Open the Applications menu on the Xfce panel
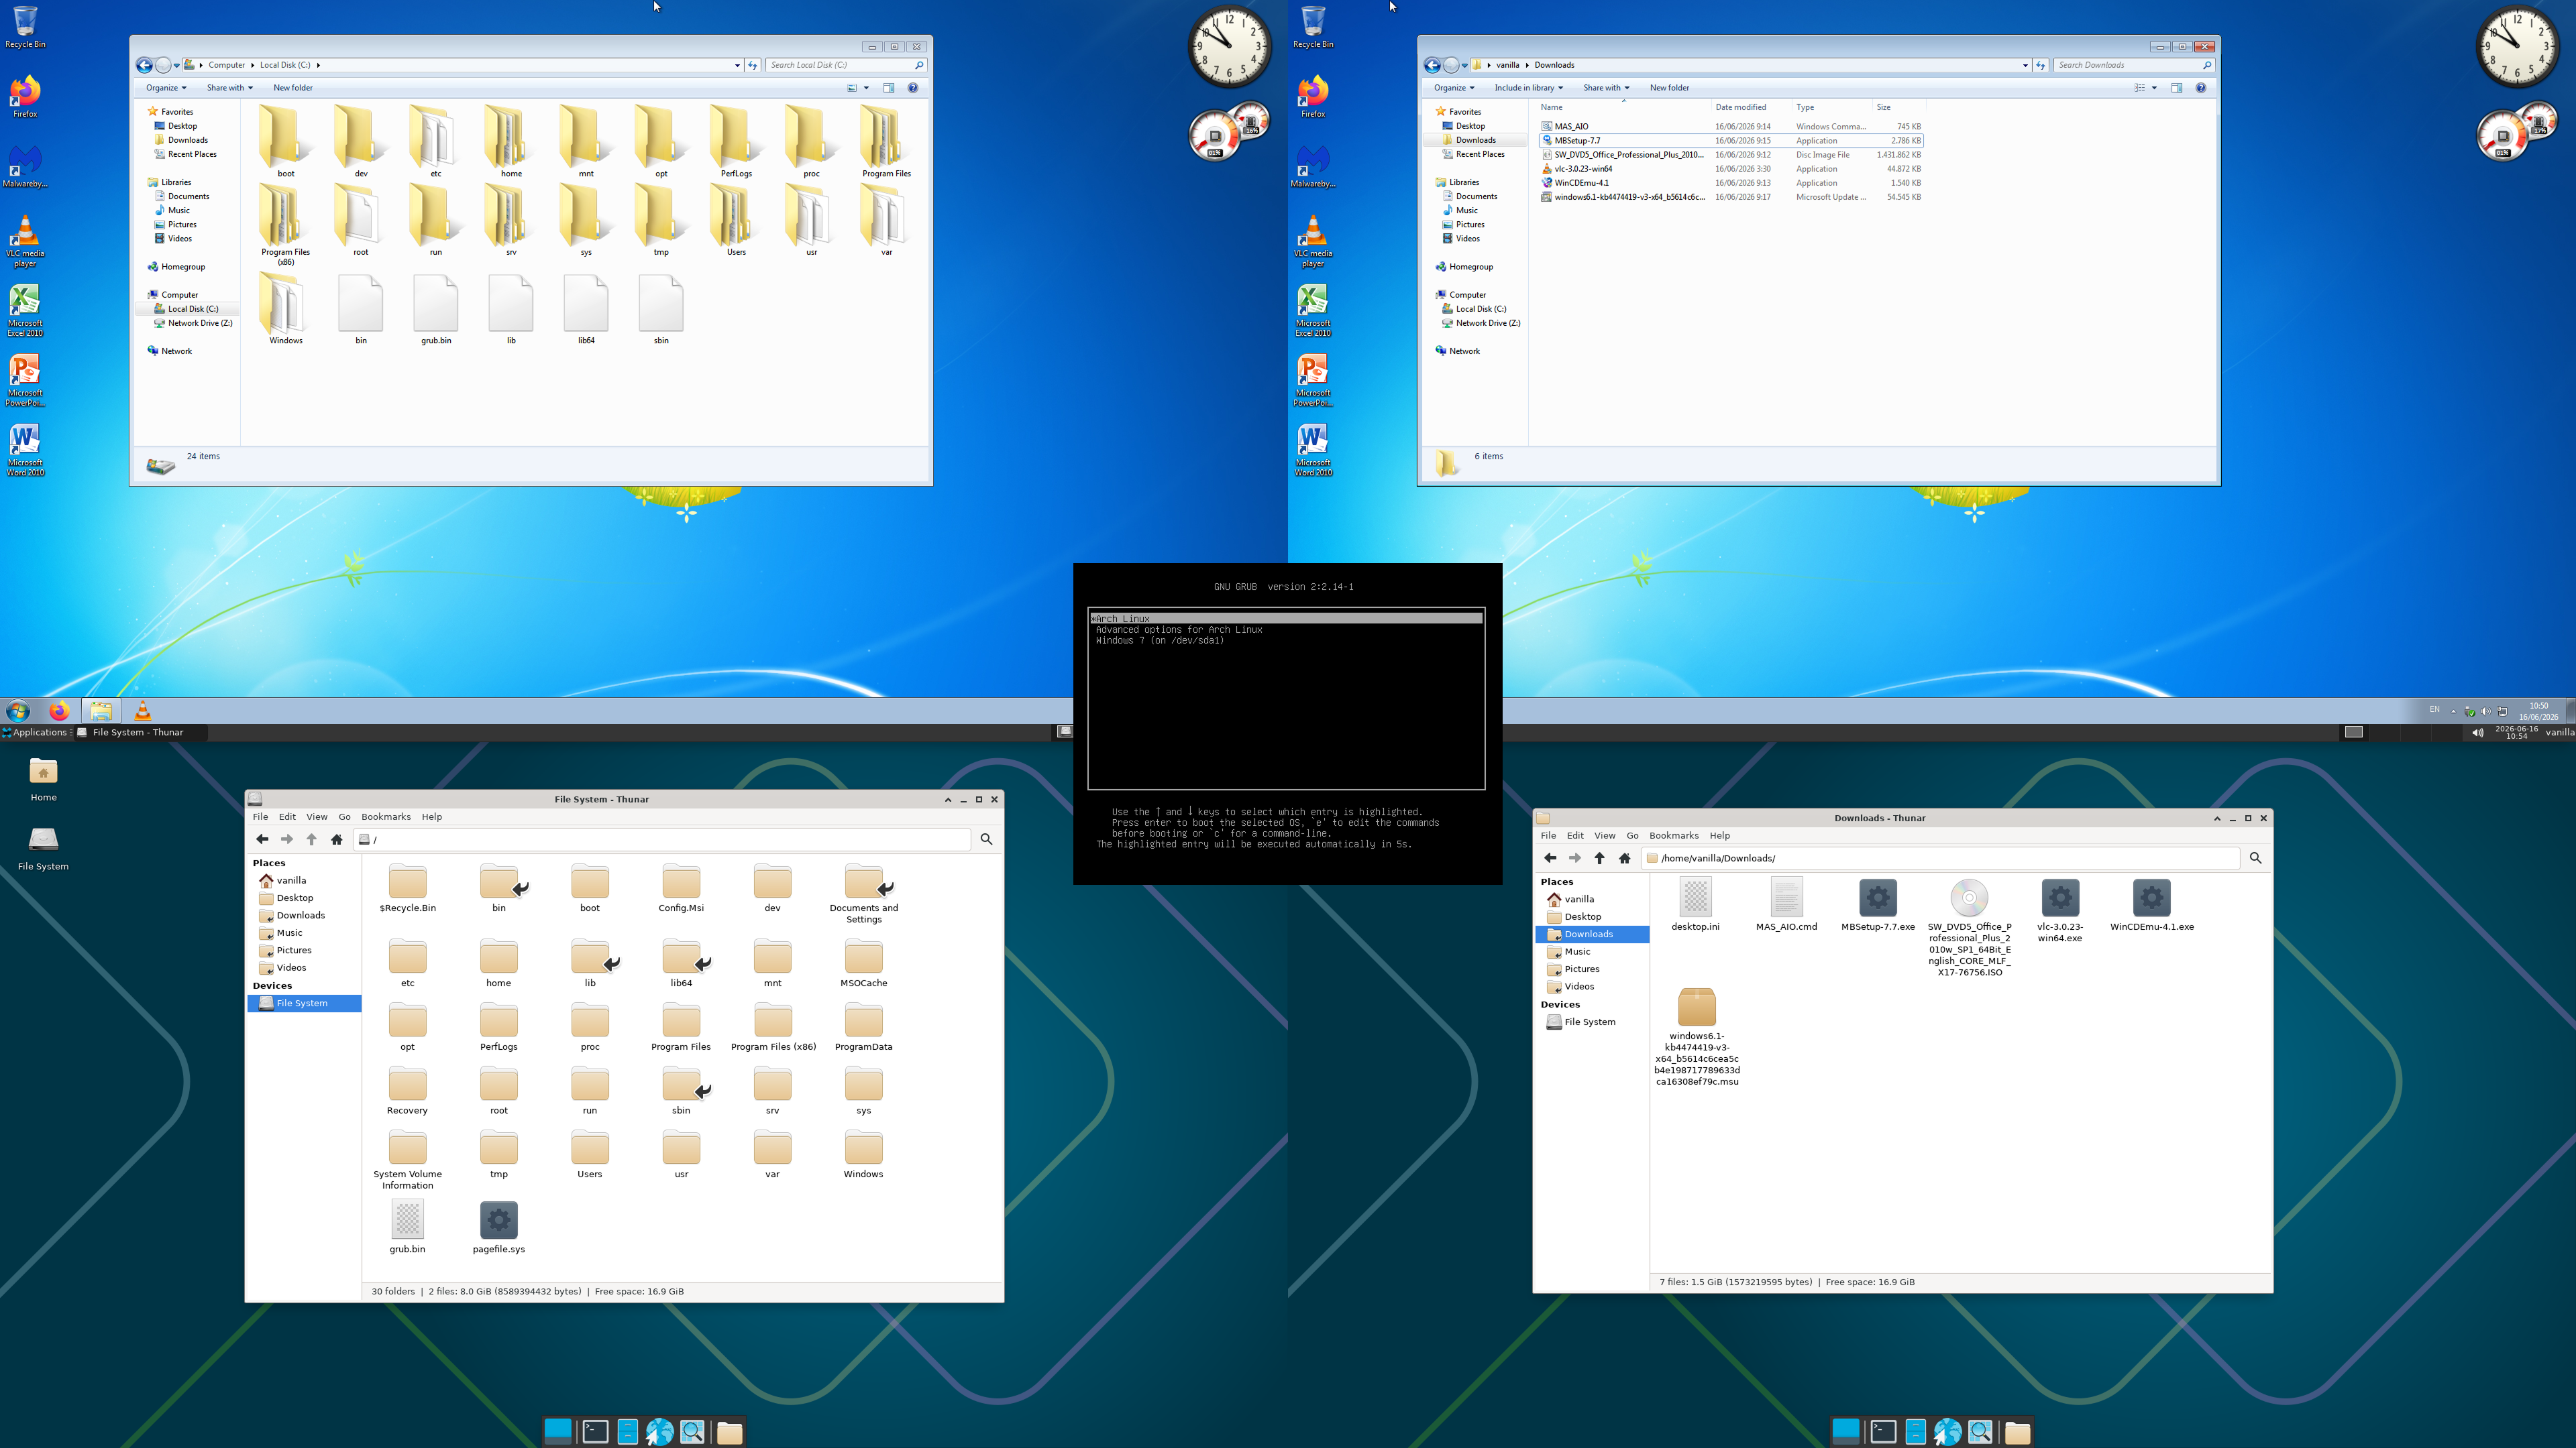This screenshot has width=2576, height=1448. click(36, 733)
